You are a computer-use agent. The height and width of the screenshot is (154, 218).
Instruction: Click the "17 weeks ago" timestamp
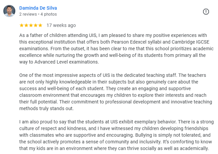pyautogui.click(x=61, y=25)
